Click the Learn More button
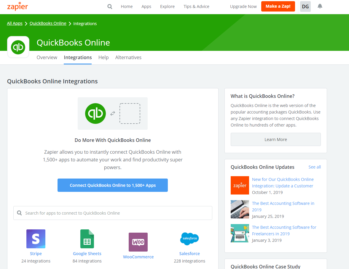Viewport: 349px width, 269px height. click(x=275, y=140)
